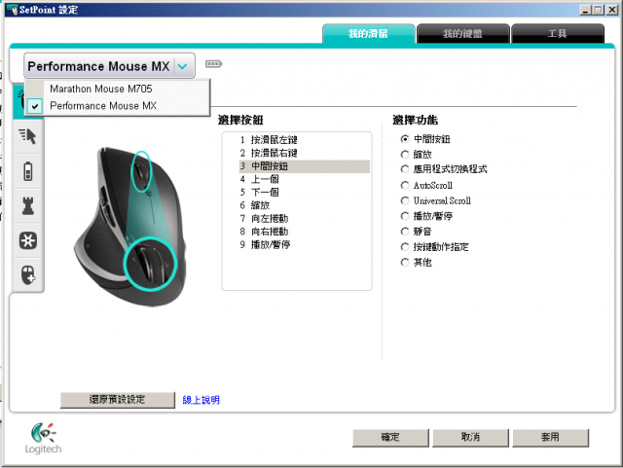Click the battery indicator beside device dropdown
Screen dimensions: 623x468
point(213,63)
